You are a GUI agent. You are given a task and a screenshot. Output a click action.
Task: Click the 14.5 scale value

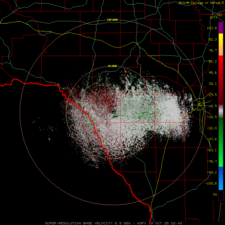pyautogui.click(x=213, y=95)
